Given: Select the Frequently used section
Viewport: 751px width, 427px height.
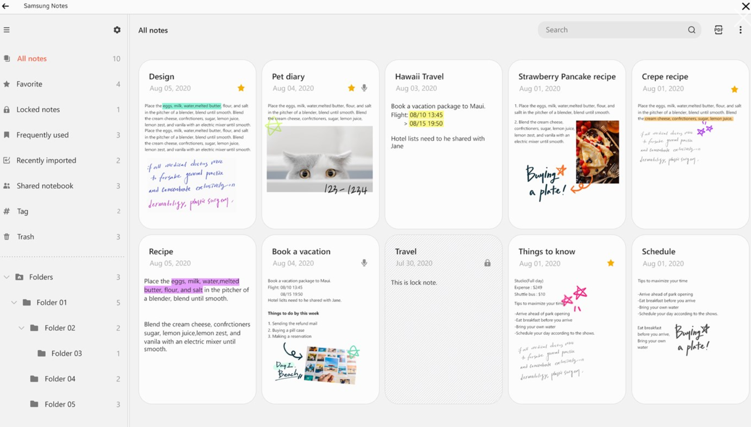Looking at the screenshot, I should [42, 135].
